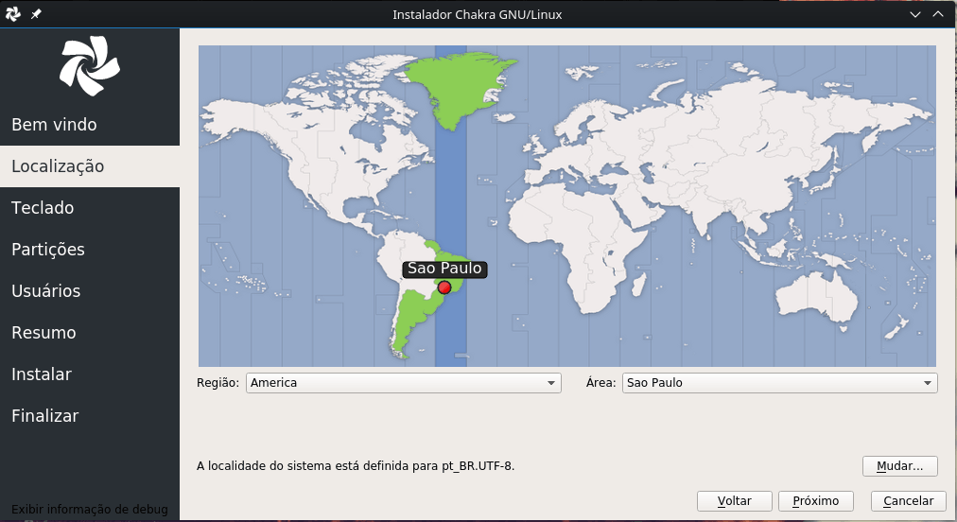
Task: Expand the Região dropdown showing America
Action: 403,383
